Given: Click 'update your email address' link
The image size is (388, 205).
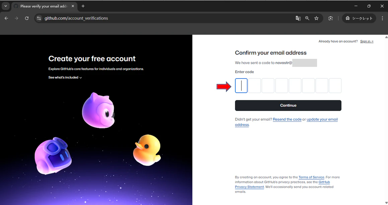Looking at the screenshot, I should pyautogui.click(x=322, y=119).
